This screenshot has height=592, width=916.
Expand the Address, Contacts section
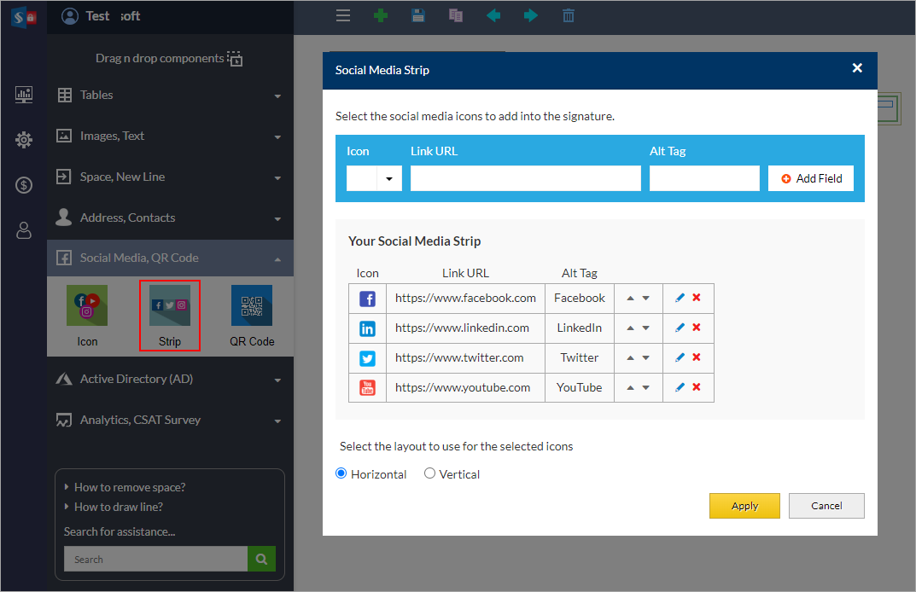tap(170, 218)
